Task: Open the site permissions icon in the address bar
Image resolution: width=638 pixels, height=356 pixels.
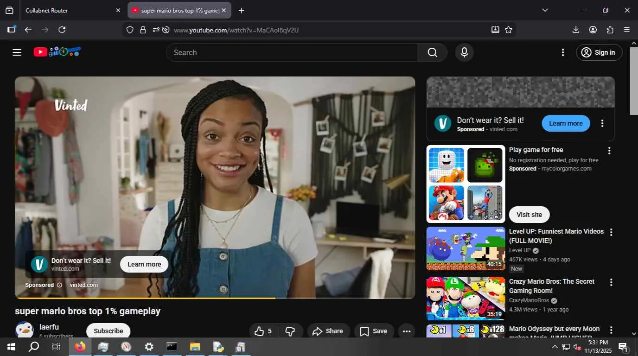Action: [x=156, y=30]
